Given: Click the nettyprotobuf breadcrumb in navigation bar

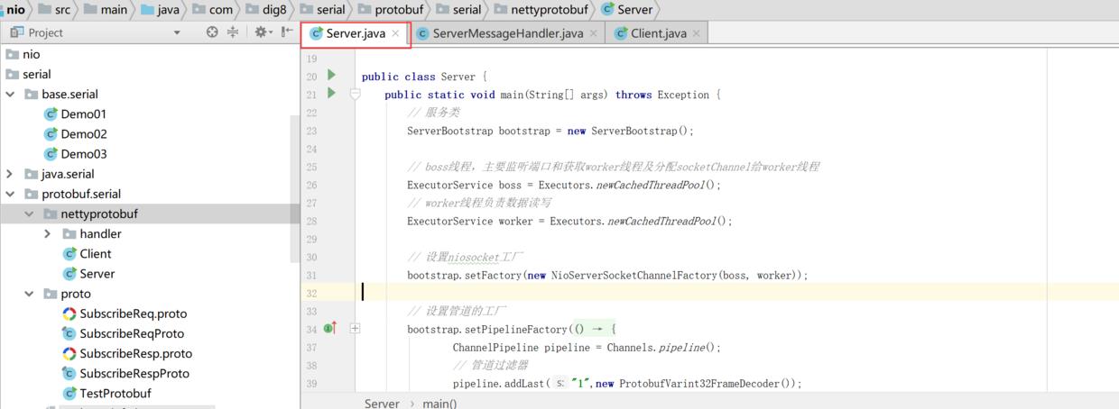Looking at the screenshot, I should pos(541,10).
